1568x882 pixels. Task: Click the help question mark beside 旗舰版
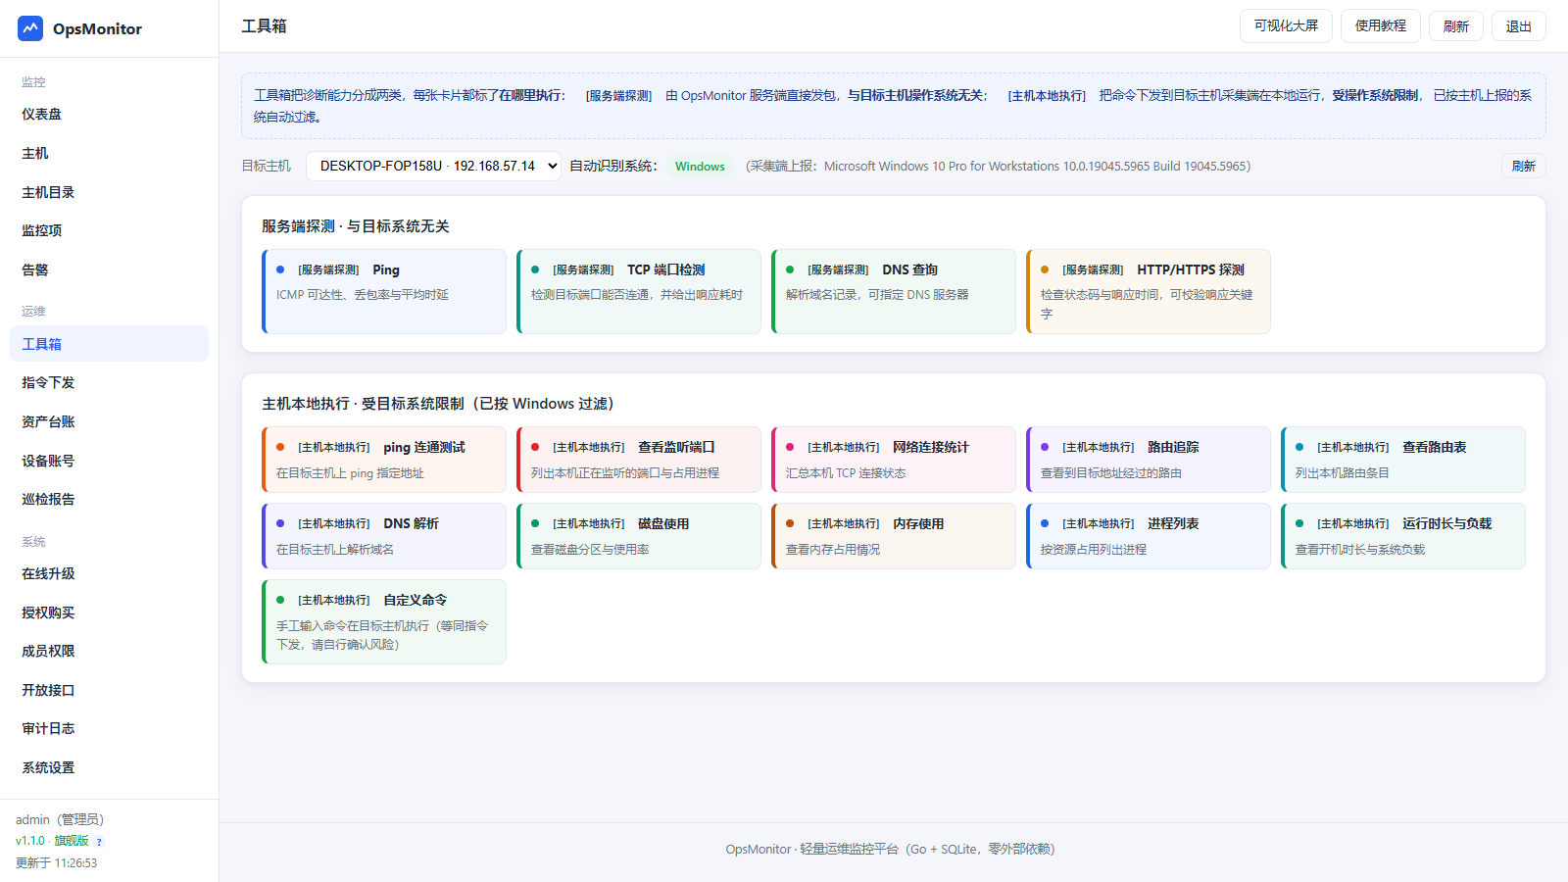pyautogui.click(x=99, y=842)
